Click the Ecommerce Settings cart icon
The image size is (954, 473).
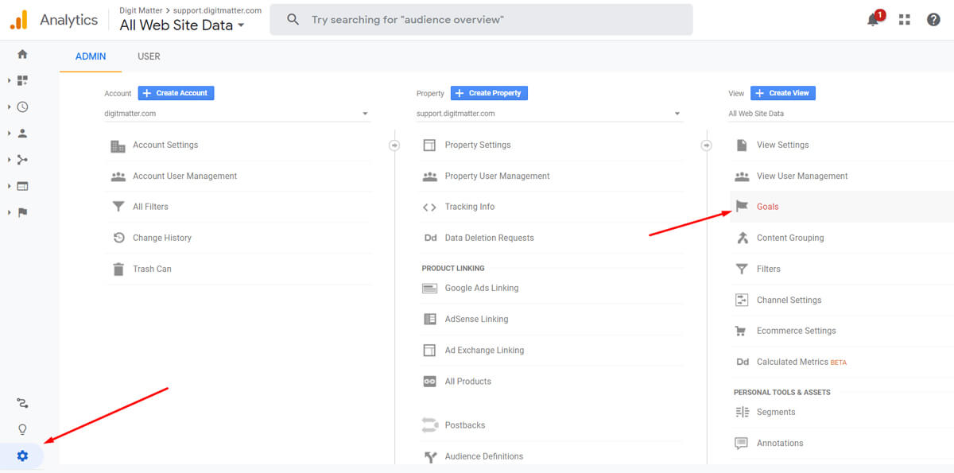(741, 331)
